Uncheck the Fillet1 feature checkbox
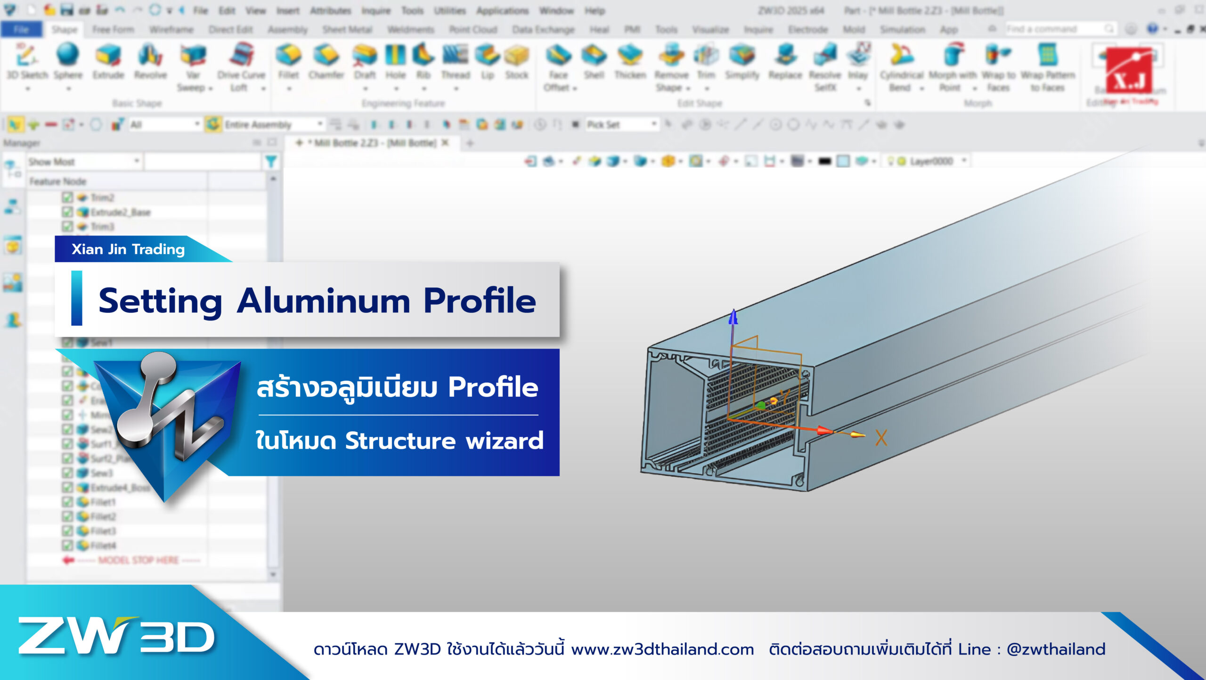The height and width of the screenshot is (680, 1206). point(67,501)
